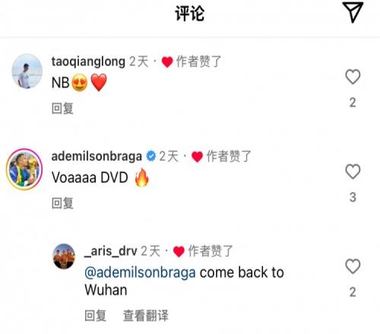Click author-liked heart beside taoqianglong

click(167, 62)
